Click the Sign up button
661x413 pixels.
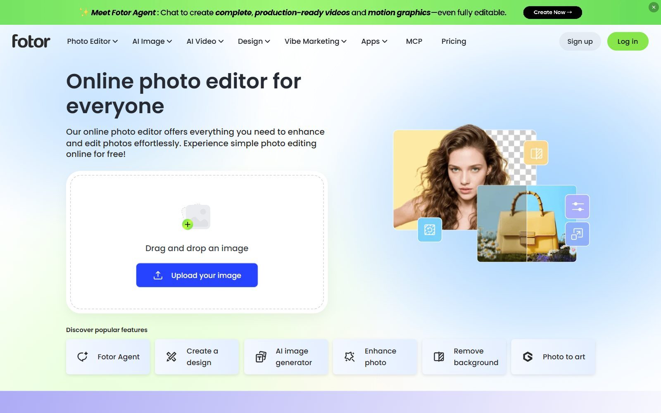580,41
